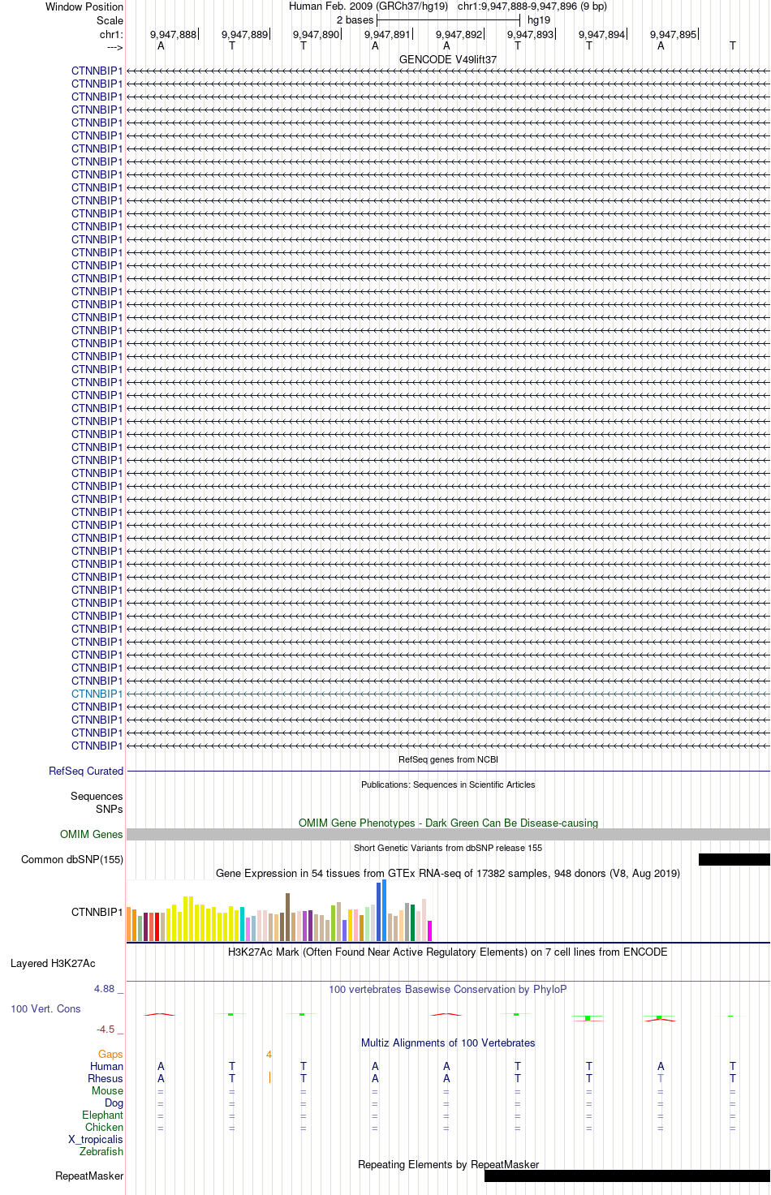Select the Elephant alignment row label
Screen dimensions: 771x1195
102,1115
